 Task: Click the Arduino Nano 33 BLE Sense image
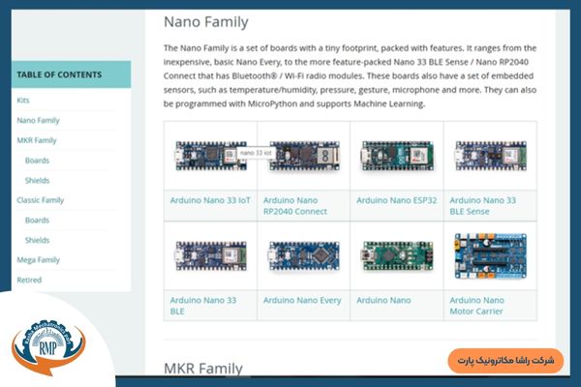pyautogui.click(x=489, y=154)
